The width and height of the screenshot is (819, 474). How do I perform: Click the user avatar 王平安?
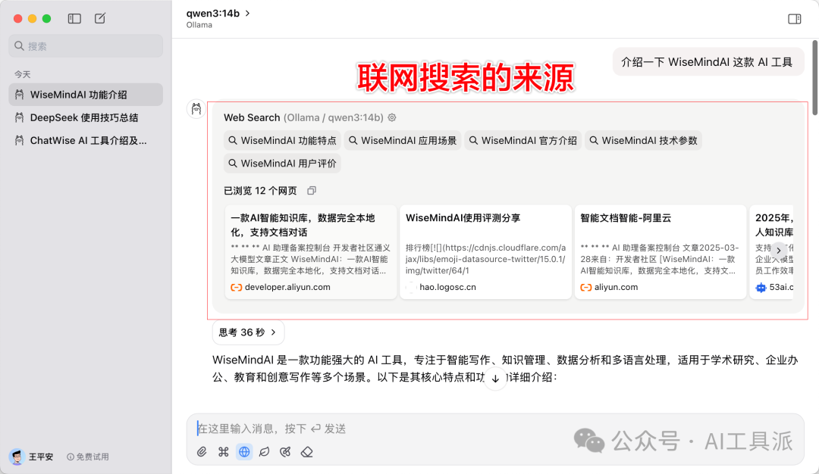click(17, 457)
